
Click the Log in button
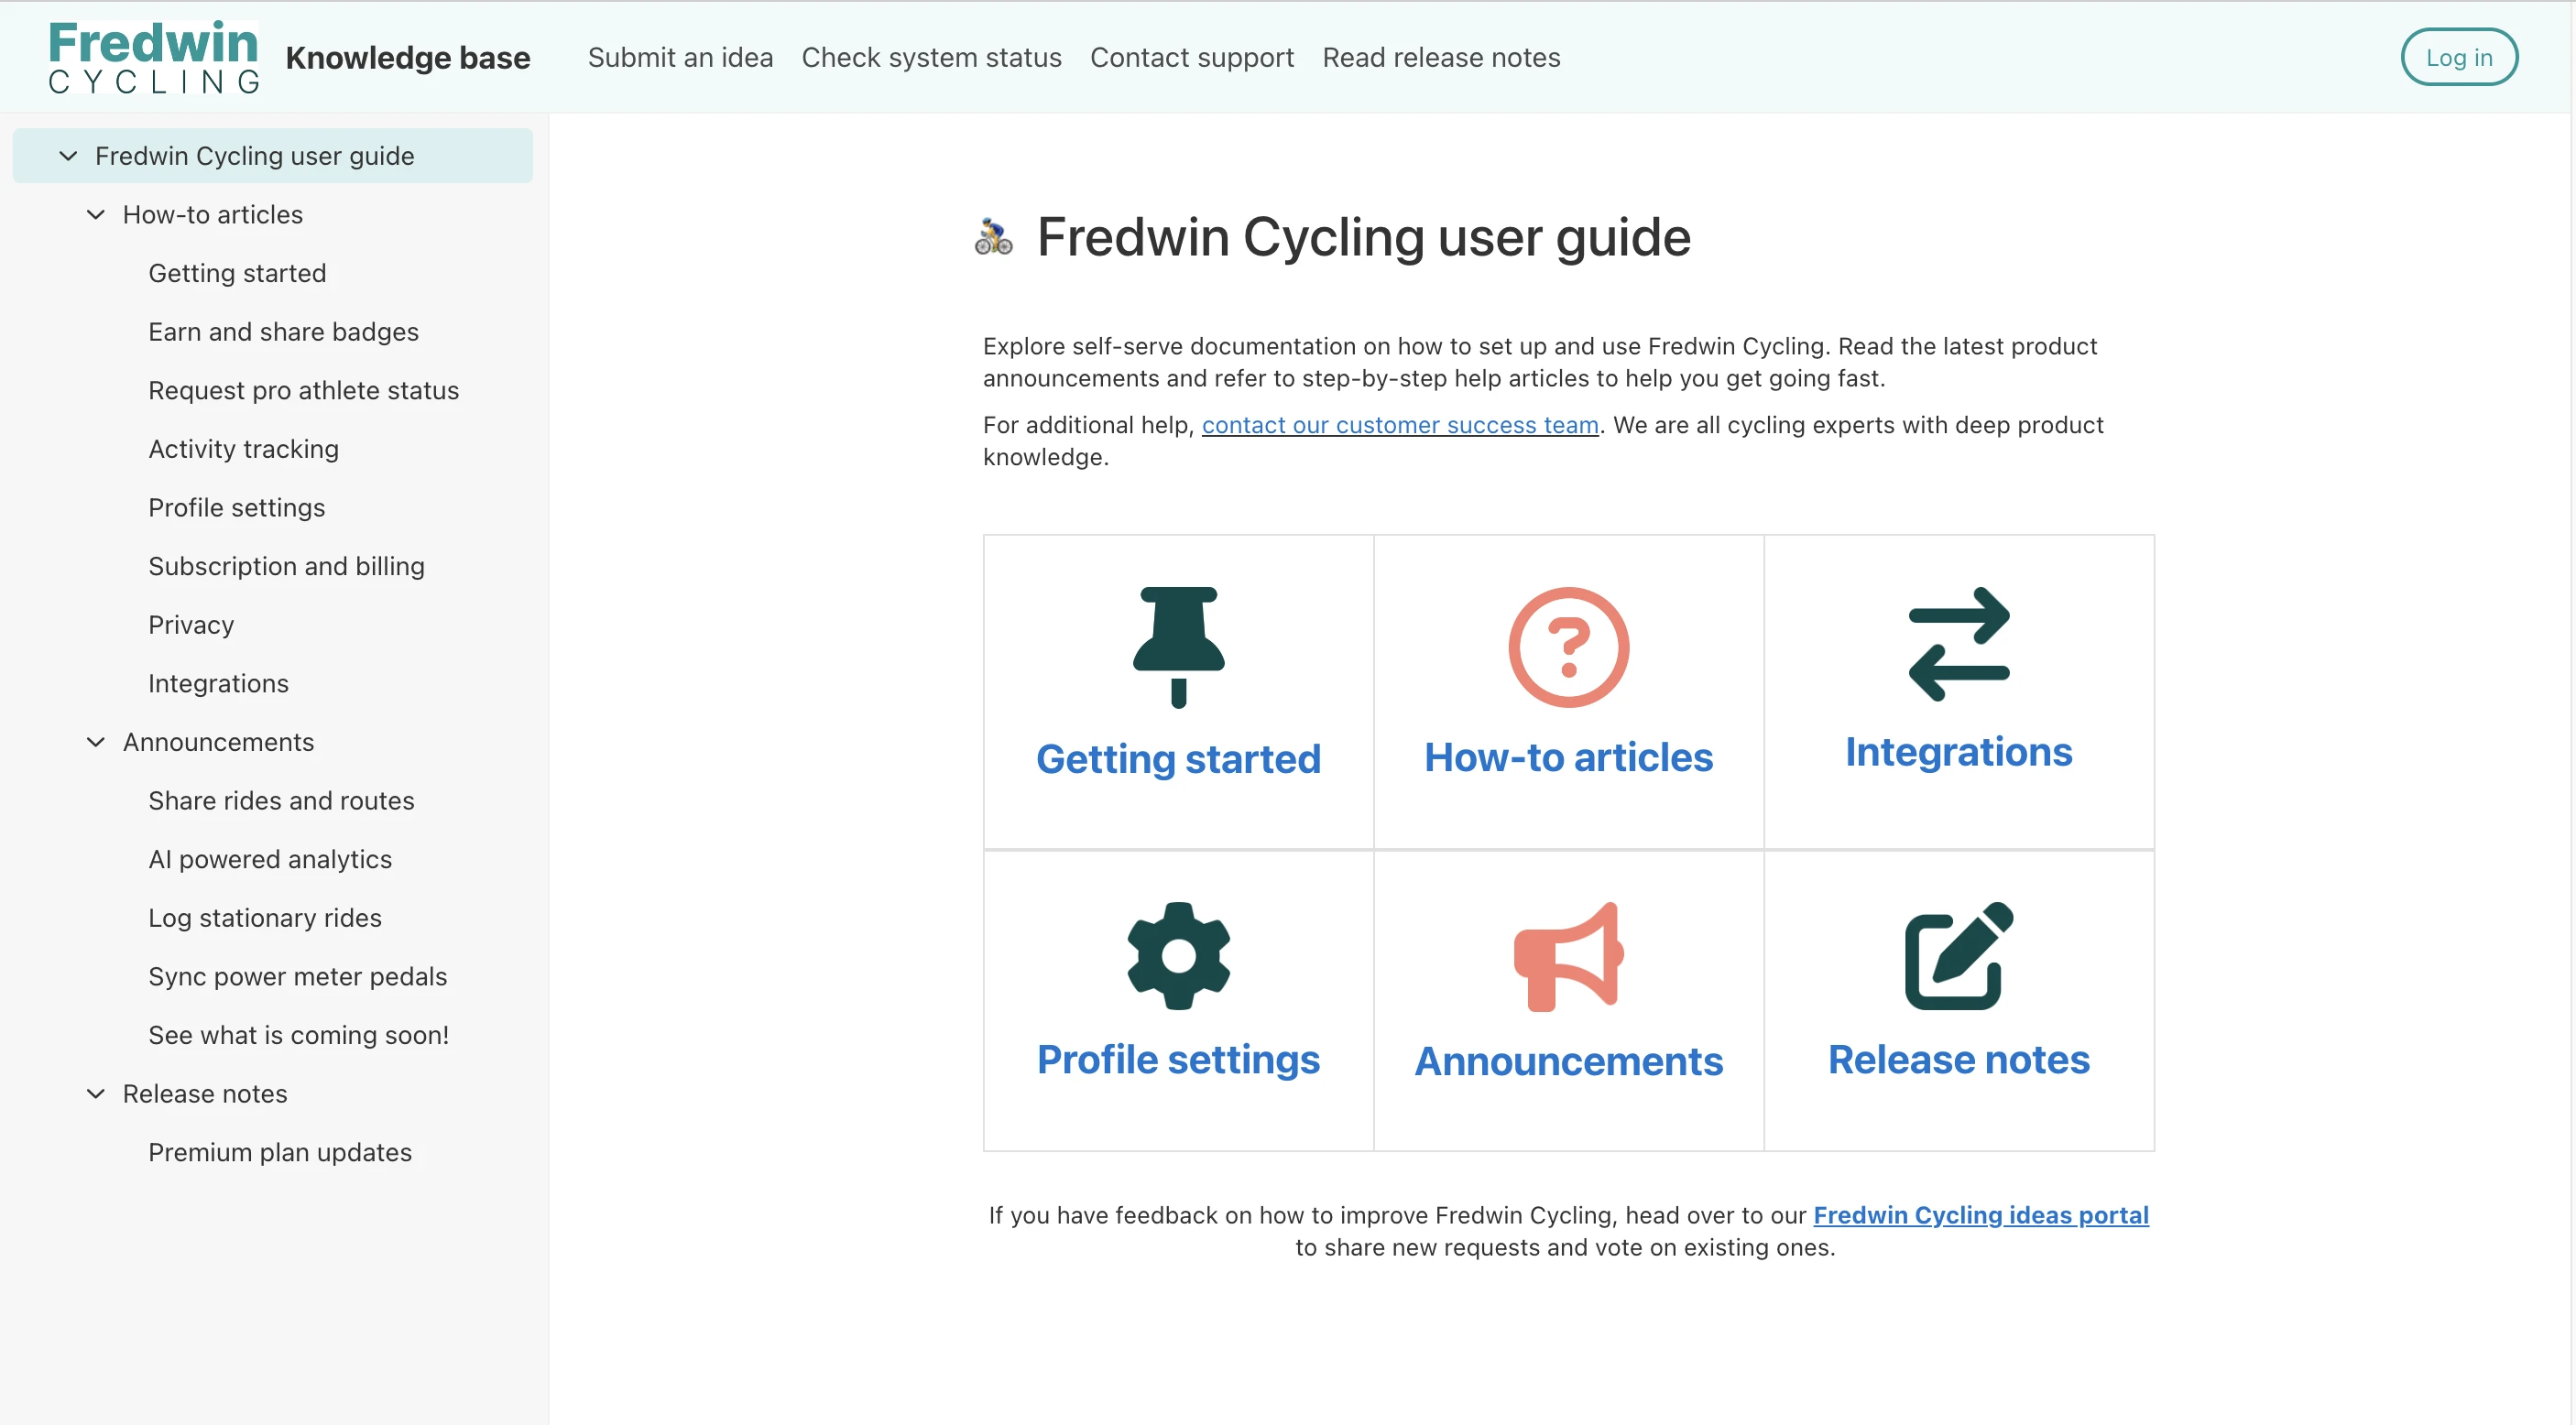(x=2459, y=57)
